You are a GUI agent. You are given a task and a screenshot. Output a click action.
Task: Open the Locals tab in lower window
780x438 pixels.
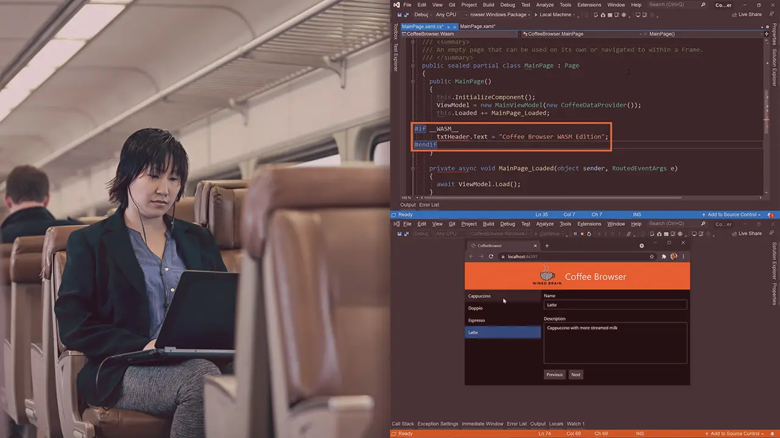[556, 424]
